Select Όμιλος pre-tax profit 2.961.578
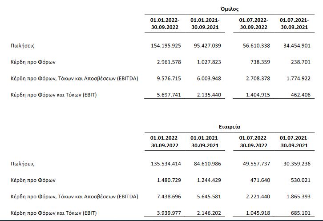 point(168,62)
